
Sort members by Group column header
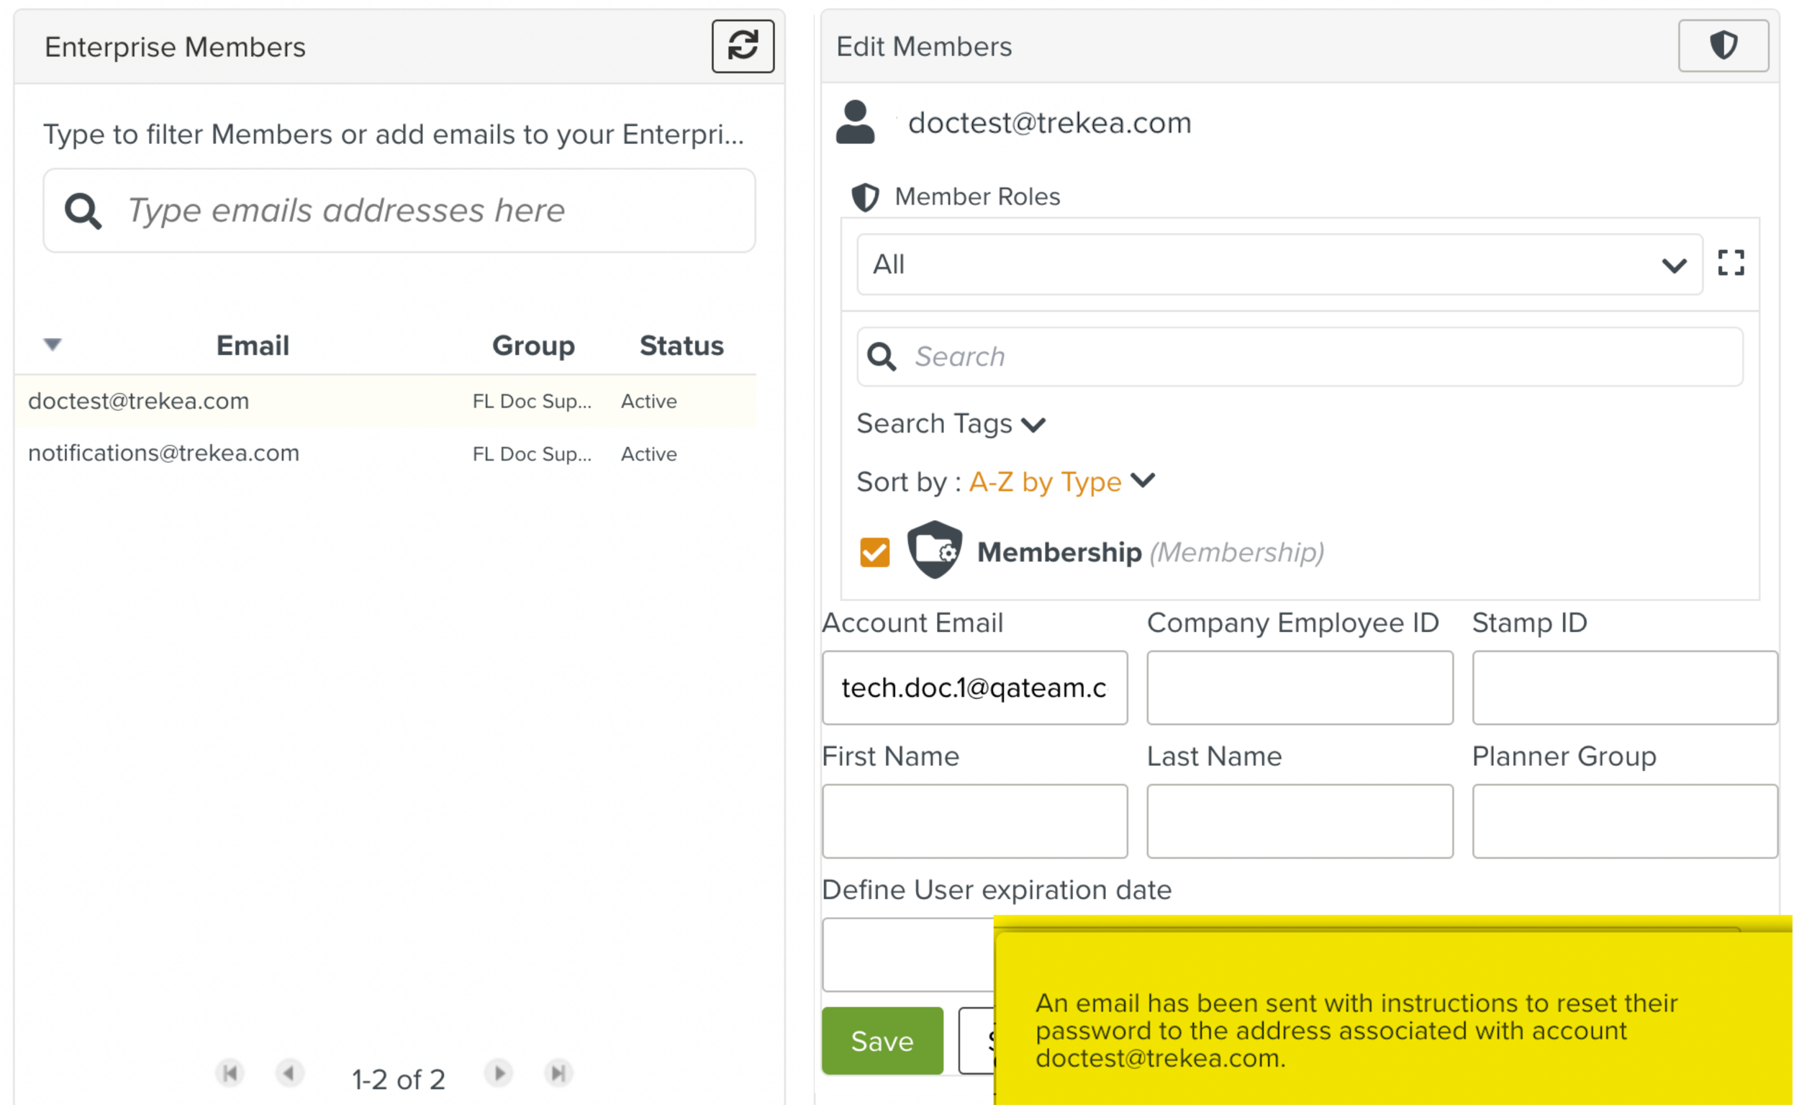tap(533, 346)
